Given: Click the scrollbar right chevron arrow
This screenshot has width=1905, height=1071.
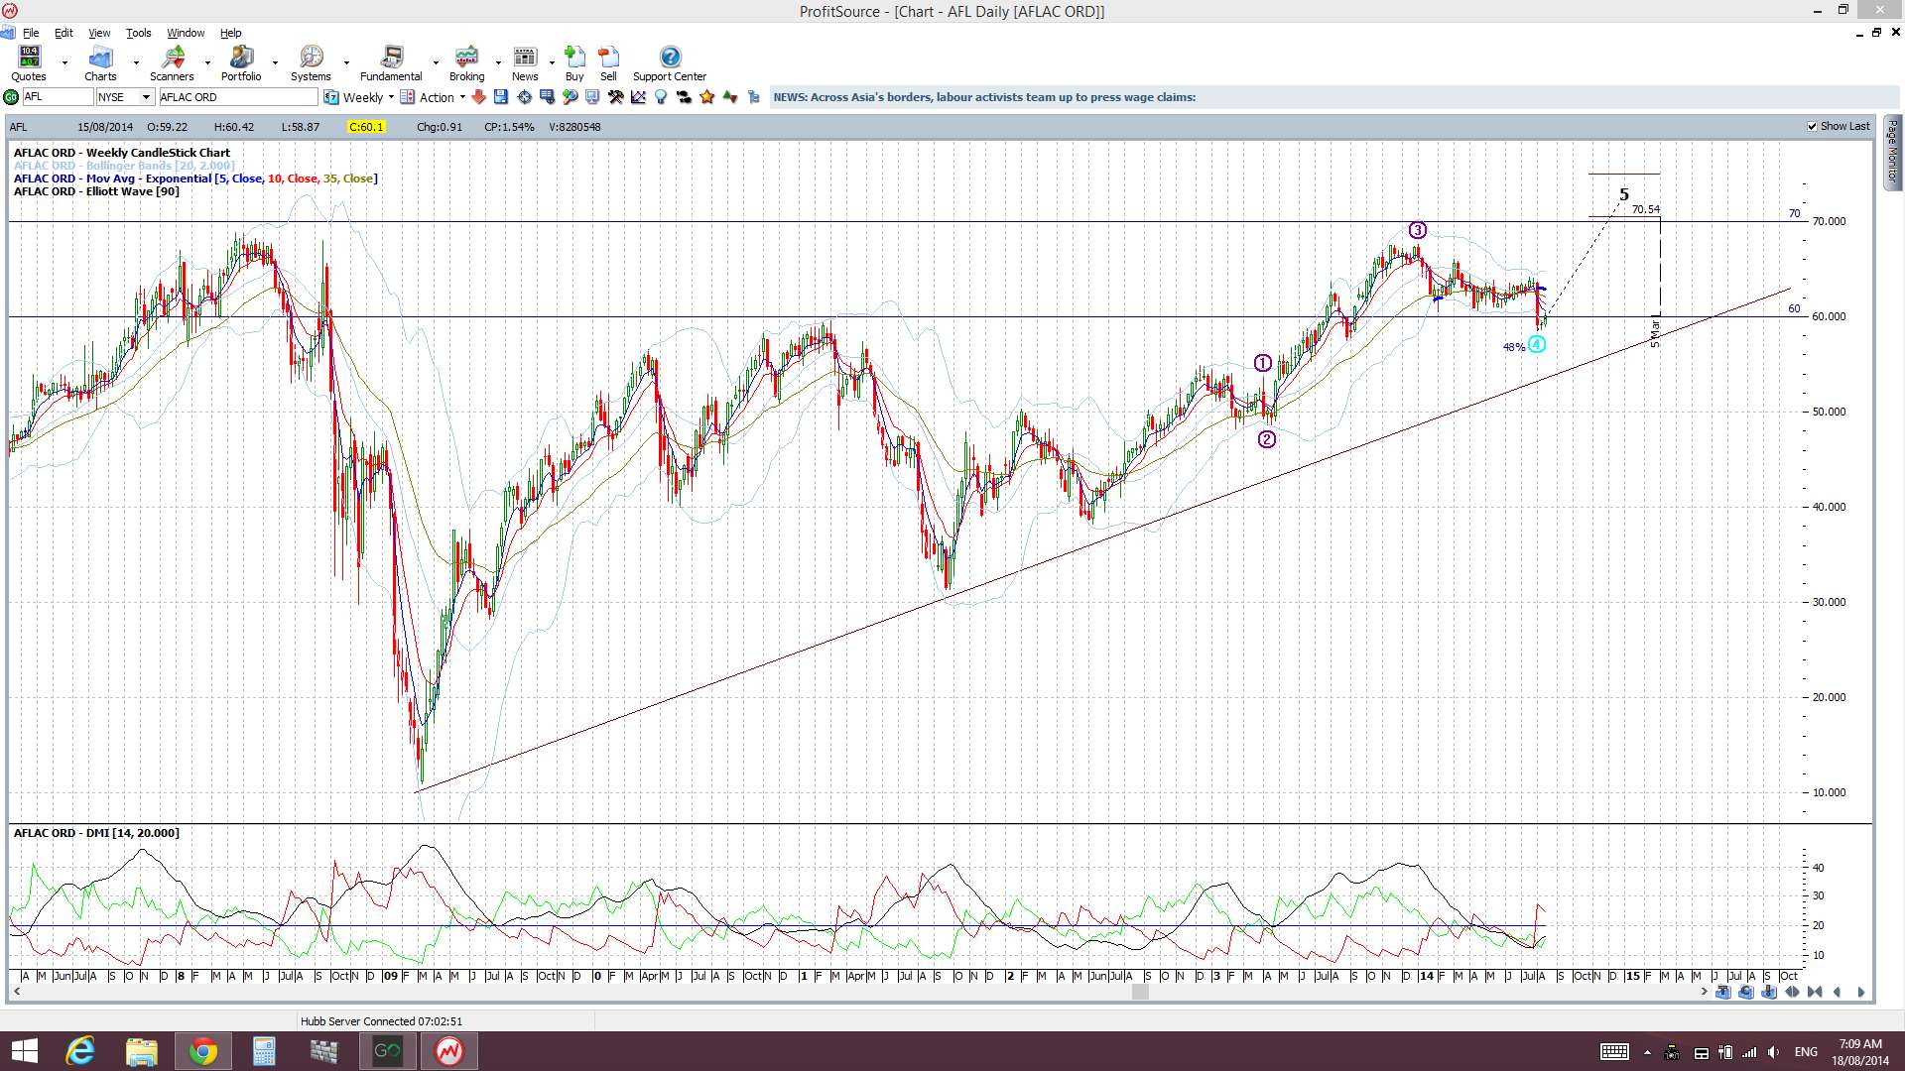Looking at the screenshot, I should (1705, 992).
